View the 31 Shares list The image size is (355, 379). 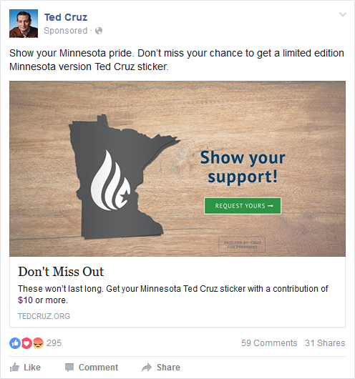[325, 343]
